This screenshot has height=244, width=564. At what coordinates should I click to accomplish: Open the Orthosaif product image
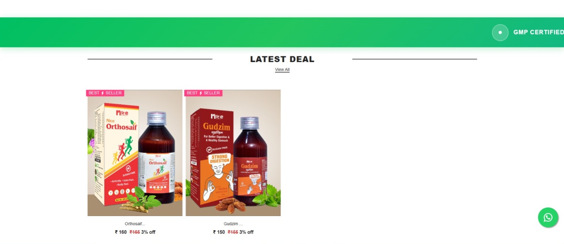coord(135,153)
